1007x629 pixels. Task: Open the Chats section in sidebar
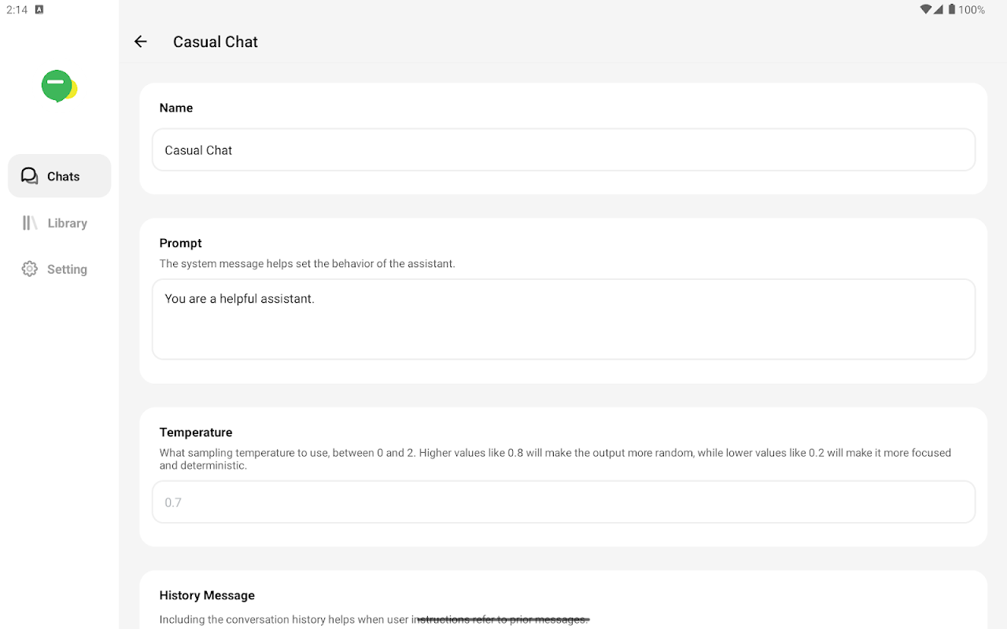click(x=60, y=176)
